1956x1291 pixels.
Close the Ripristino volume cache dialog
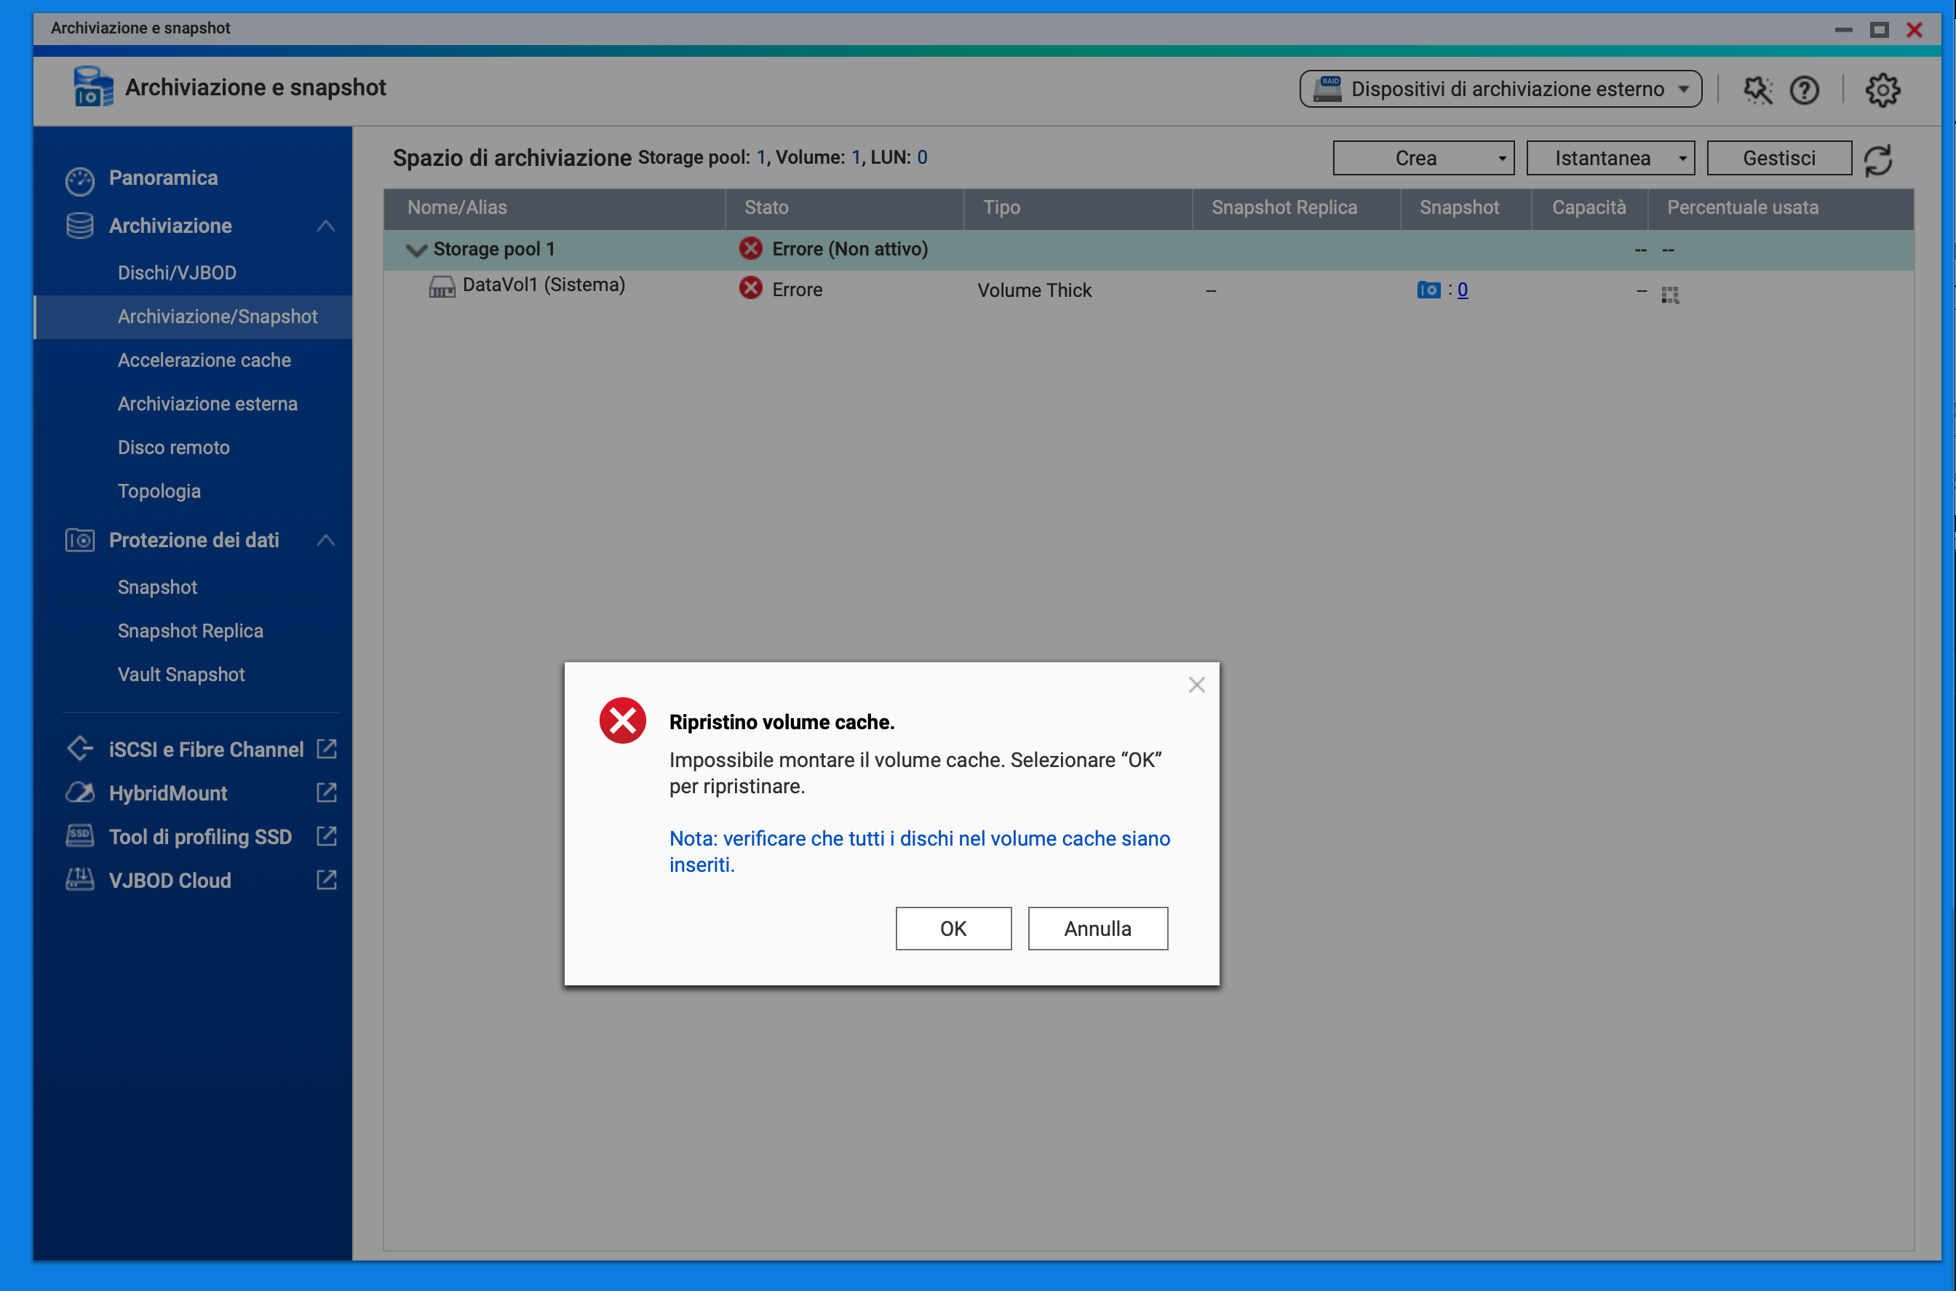tap(1196, 685)
